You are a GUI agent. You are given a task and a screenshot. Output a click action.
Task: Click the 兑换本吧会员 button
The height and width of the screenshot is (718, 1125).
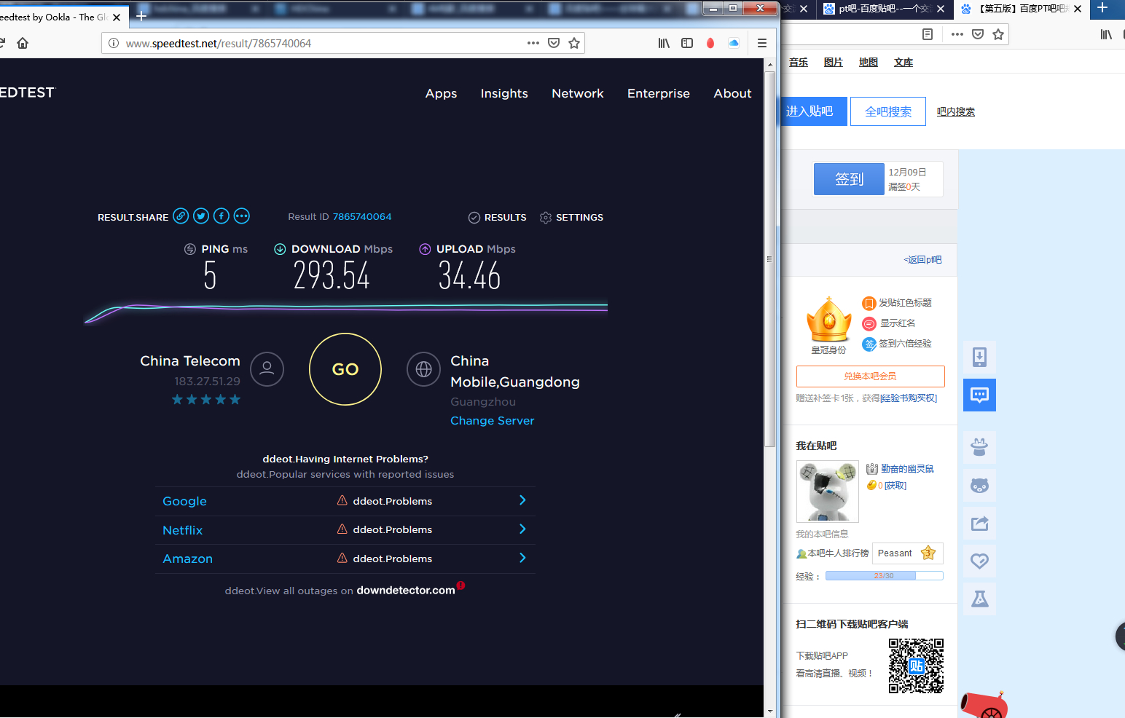(870, 376)
